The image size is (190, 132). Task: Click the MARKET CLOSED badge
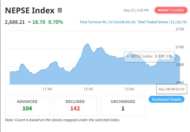pyautogui.click(x=171, y=11)
